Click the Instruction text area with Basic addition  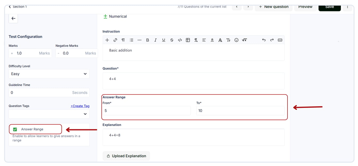[193, 52]
